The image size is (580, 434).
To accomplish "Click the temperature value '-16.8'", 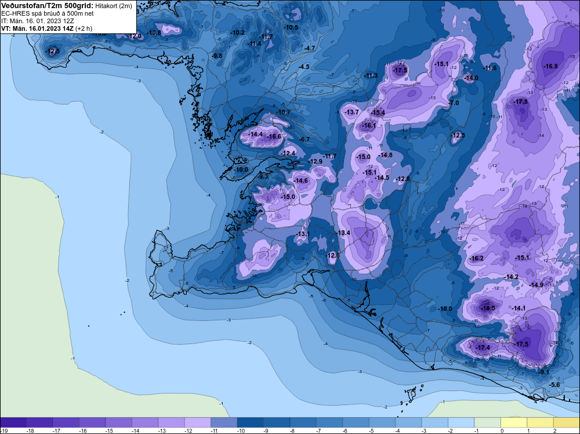I will click(x=550, y=66).
